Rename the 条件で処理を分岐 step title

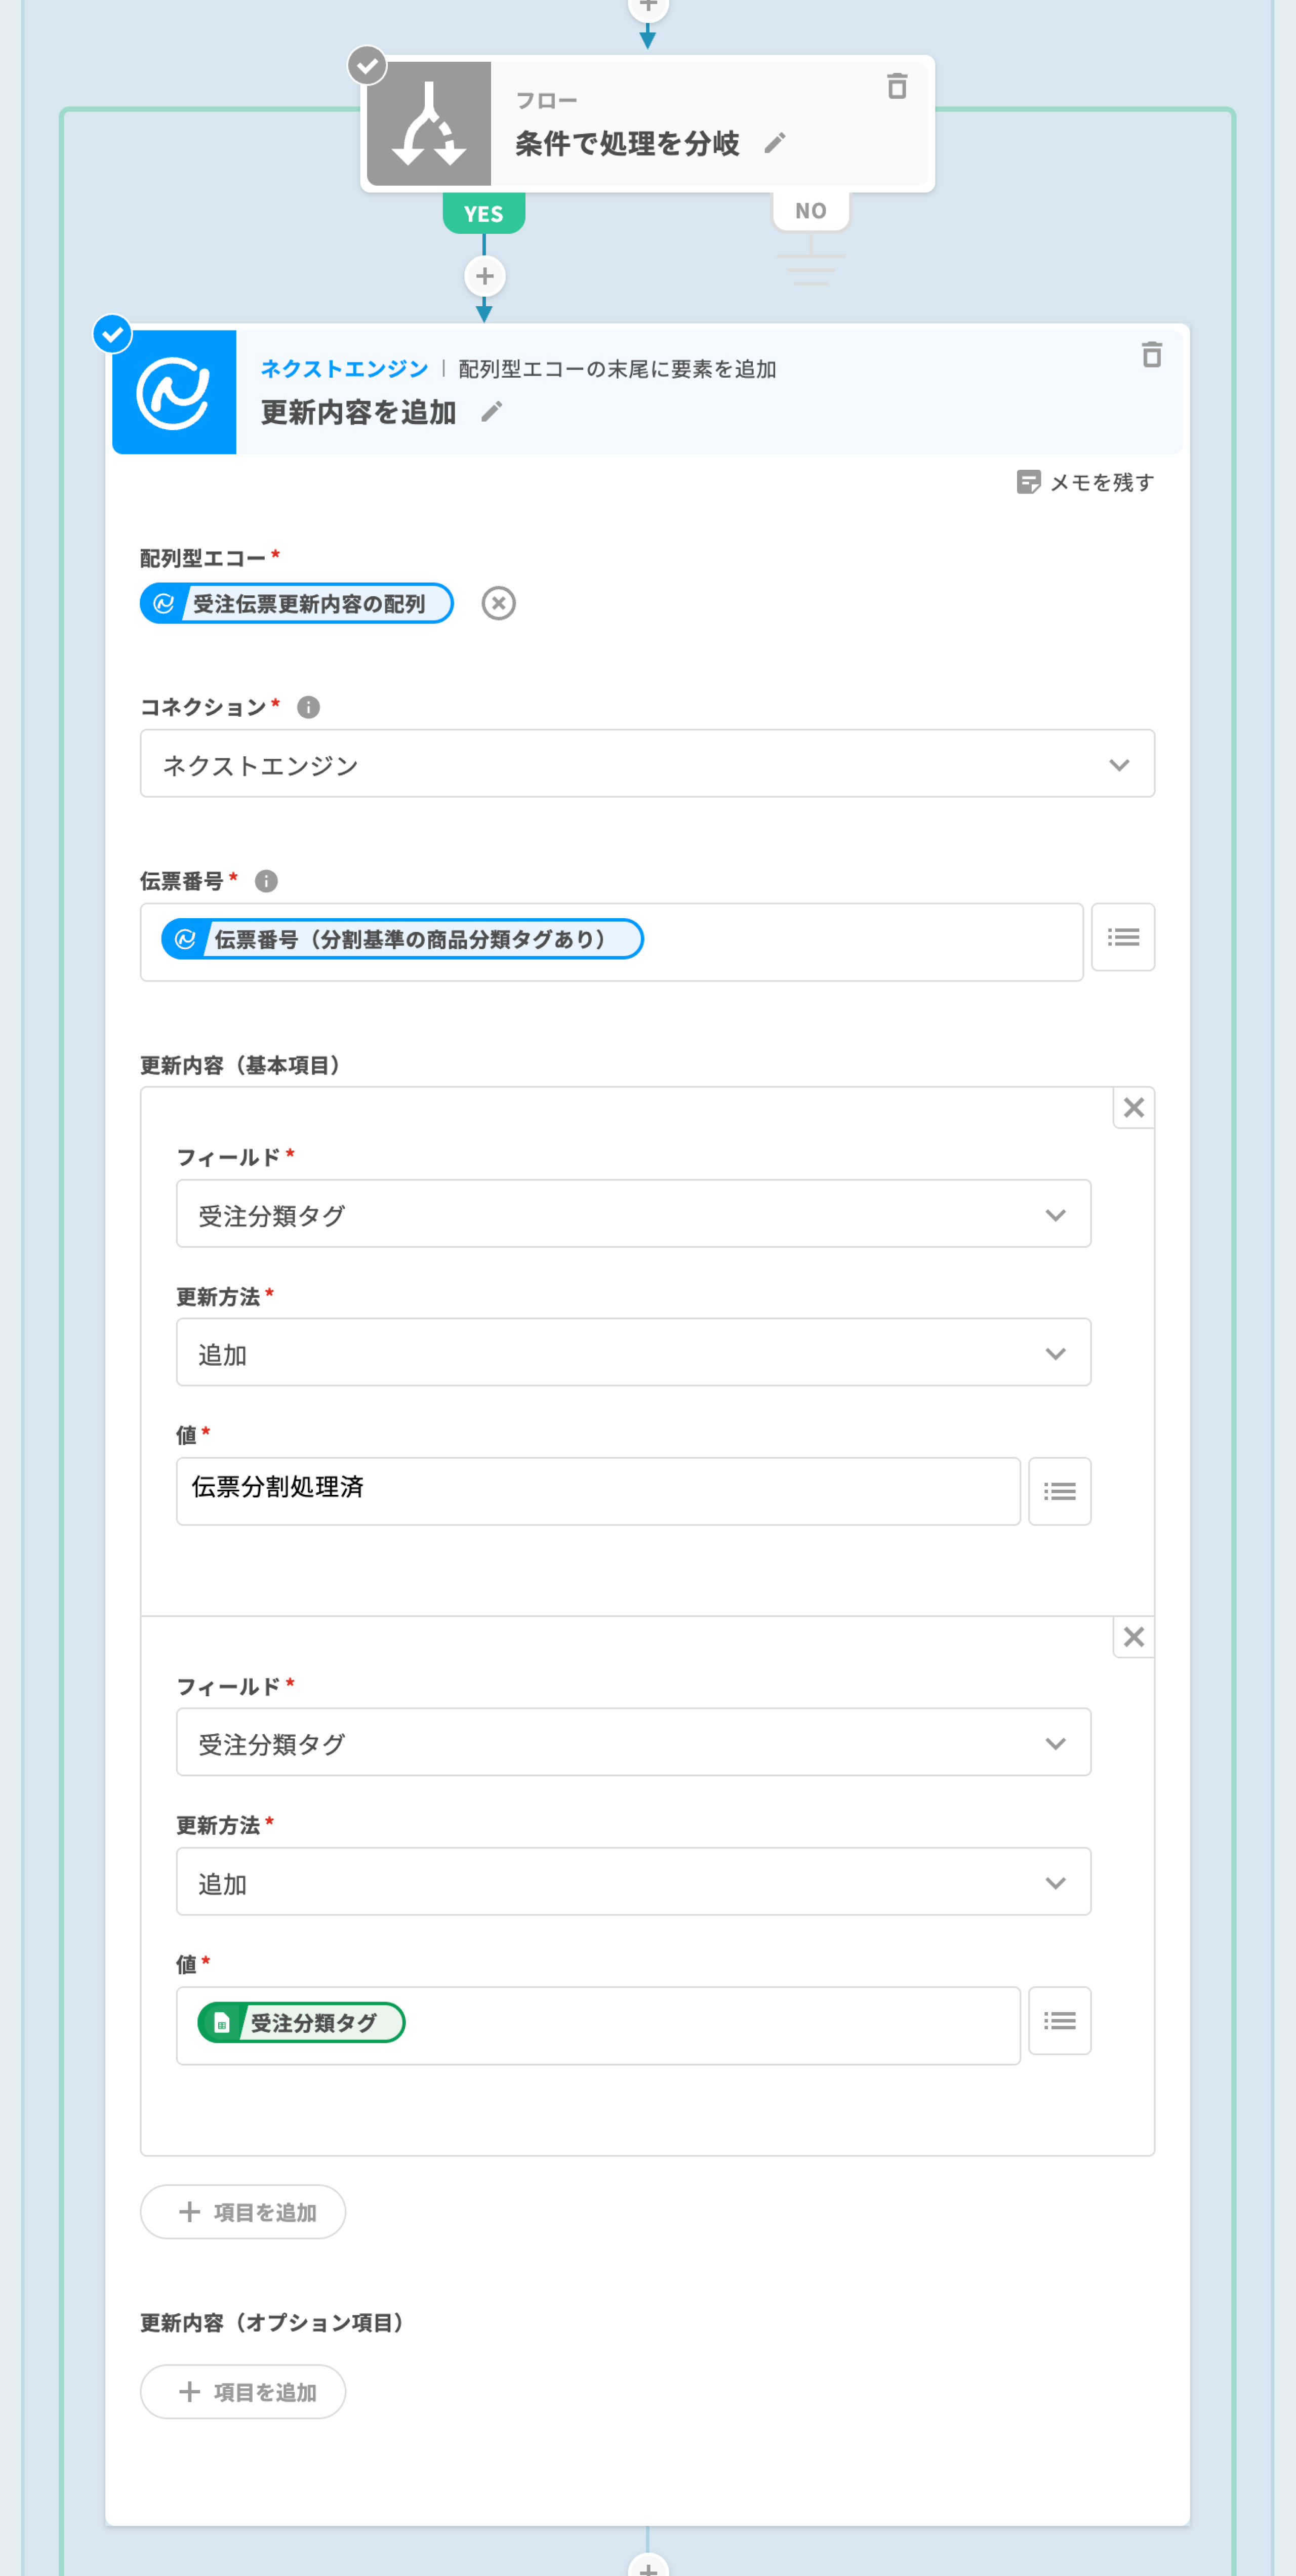775,144
